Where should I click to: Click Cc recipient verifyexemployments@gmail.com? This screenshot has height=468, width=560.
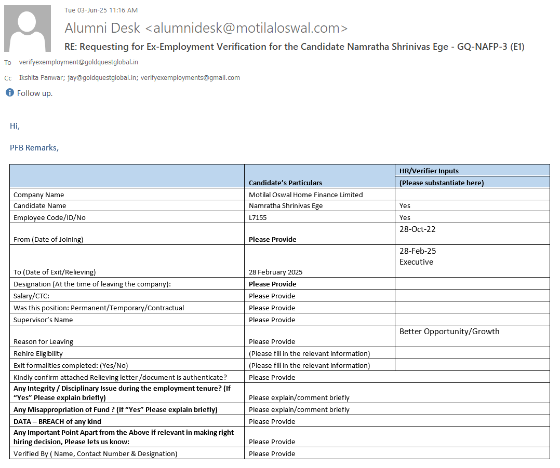(x=190, y=77)
